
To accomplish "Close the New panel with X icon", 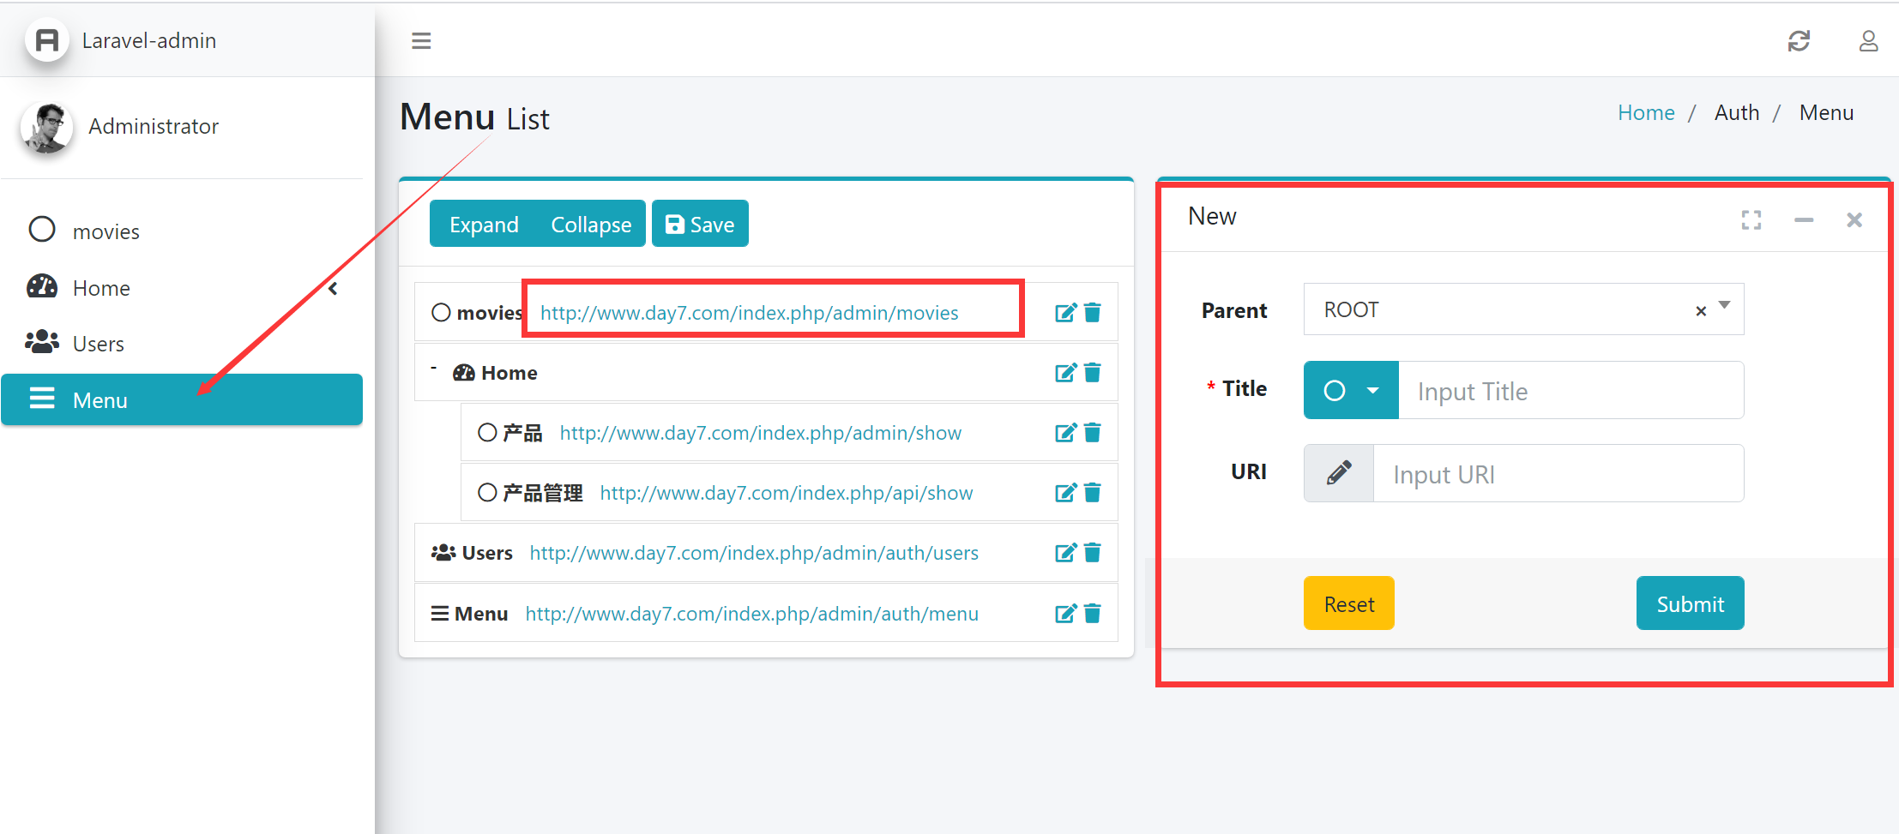I will pos(1854,220).
